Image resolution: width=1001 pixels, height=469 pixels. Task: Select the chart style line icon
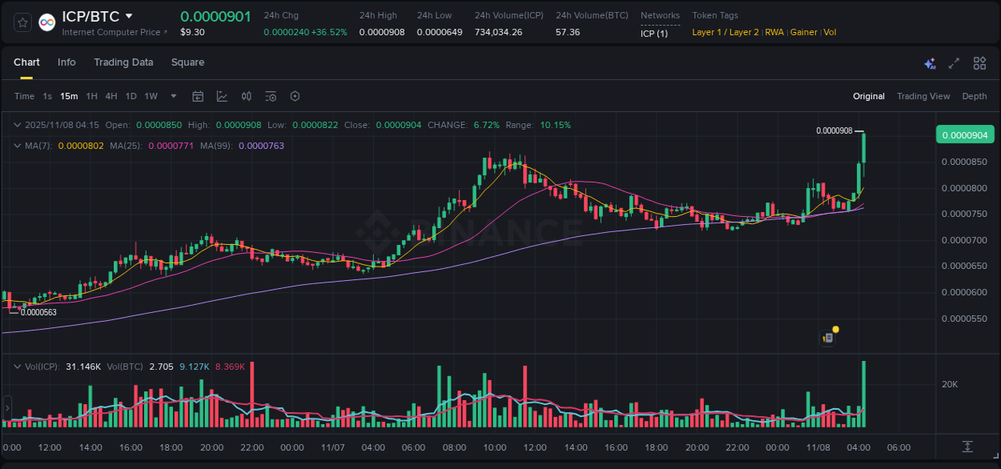click(222, 96)
